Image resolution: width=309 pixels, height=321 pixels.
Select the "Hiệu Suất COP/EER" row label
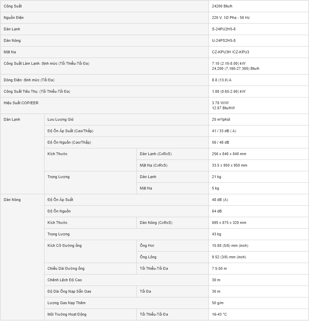point(21,103)
